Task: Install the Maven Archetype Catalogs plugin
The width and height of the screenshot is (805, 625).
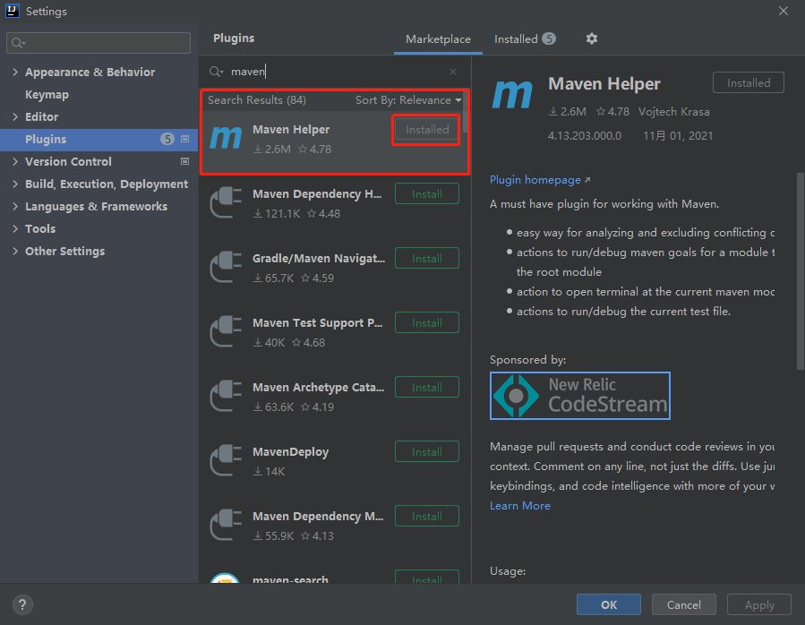Action: [x=426, y=387]
